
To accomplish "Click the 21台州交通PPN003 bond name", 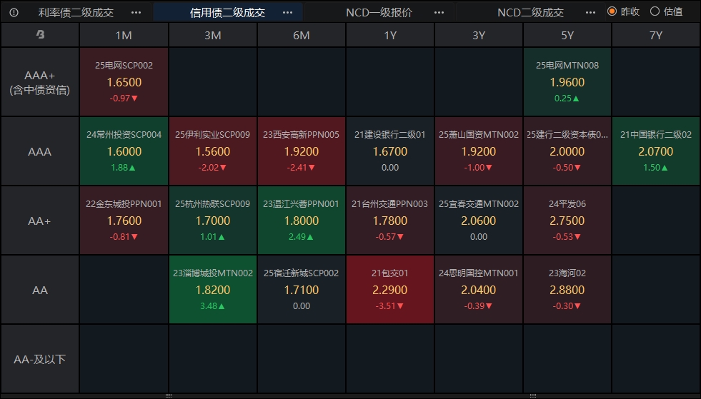I will [390, 203].
